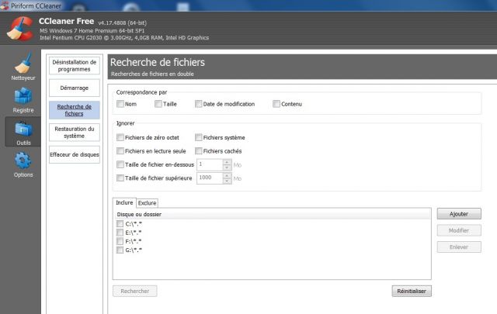Select the G:\*.* row text
This screenshot has width=497, height=314.
[x=134, y=250]
